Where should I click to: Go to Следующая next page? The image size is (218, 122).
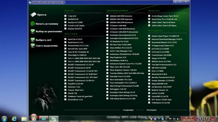(x=128, y=110)
